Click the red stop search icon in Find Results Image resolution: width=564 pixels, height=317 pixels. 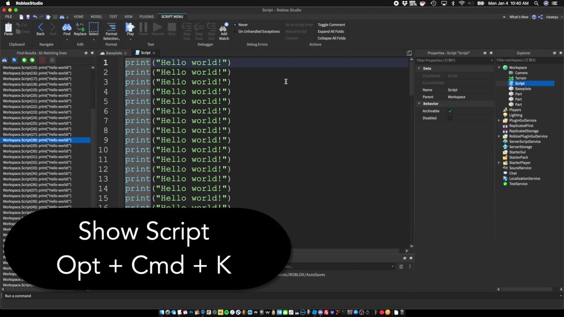coord(42,60)
